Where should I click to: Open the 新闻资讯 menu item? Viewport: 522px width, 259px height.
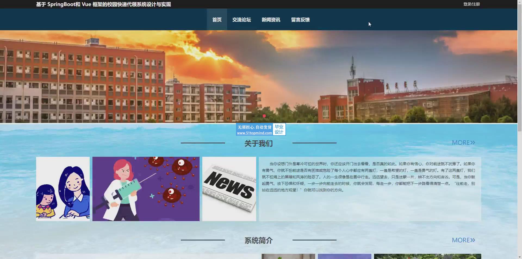point(271,20)
